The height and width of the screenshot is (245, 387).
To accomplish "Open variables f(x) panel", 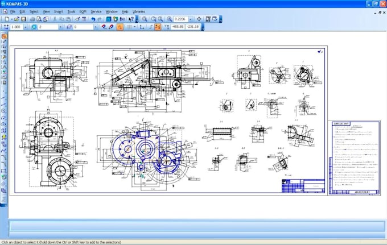I will click(122, 19).
